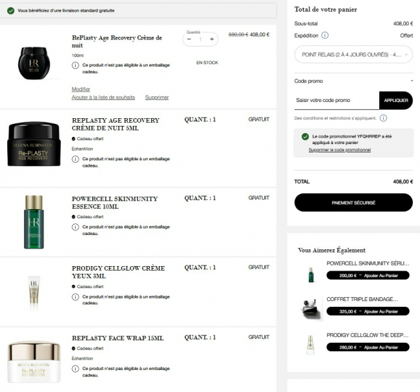
Task: Click info icon for Replasty Crème de Nuit 5ml
Action: coord(75,159)
